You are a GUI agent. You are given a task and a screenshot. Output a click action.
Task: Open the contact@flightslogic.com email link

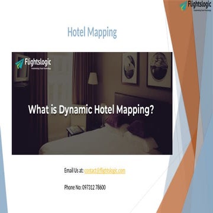(x=105, y=170)
